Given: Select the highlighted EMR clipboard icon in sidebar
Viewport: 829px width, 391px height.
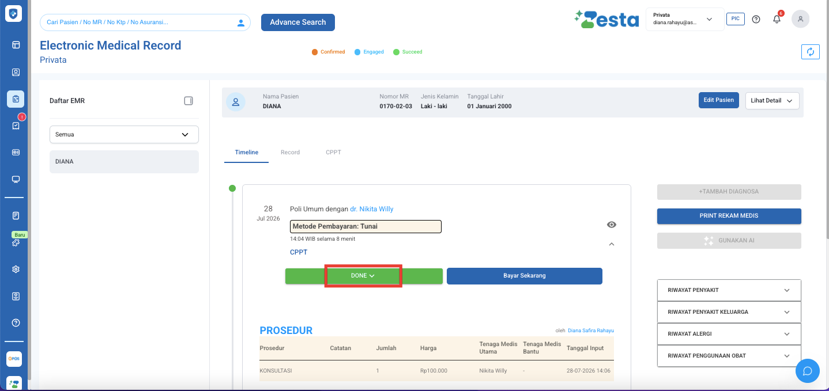Looking at the screenshot, I should click(16, 99).
